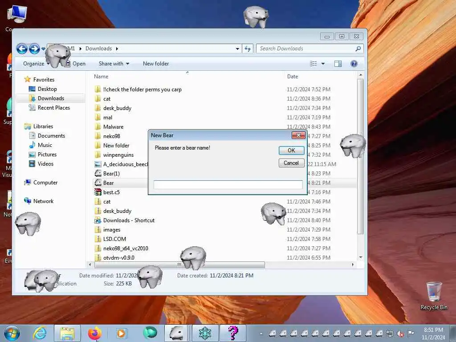
Task: Click the Recycle Bin desktop icon
Action: 434,296
